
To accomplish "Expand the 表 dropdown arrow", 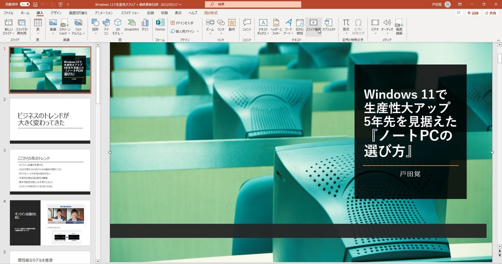I will (38, 33).
